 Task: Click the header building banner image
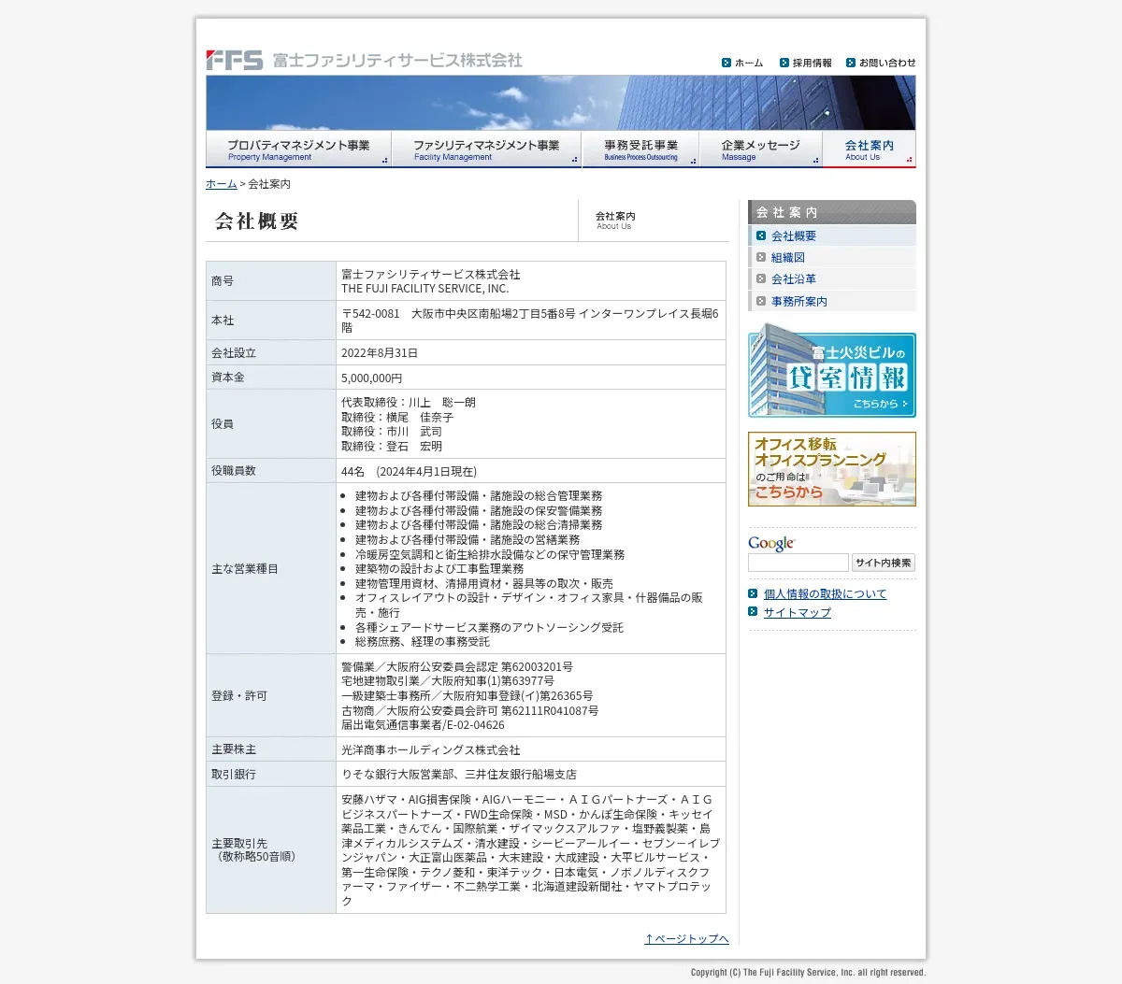point(561,103)
